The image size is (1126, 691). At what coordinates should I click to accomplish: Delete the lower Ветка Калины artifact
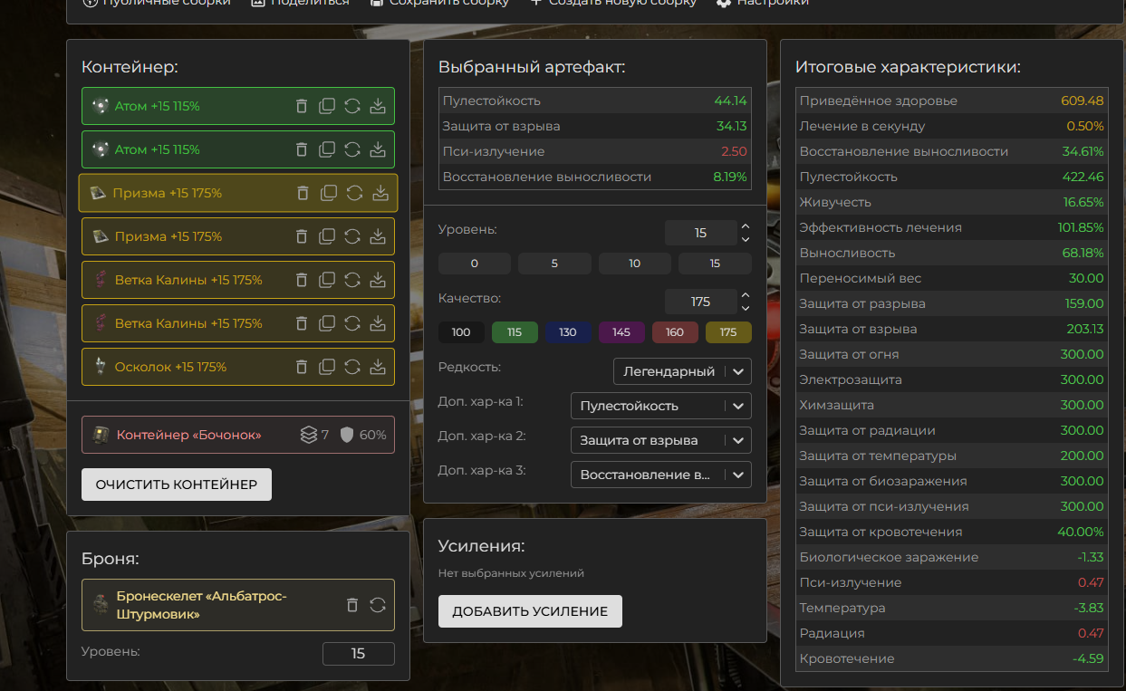(302, 323)
